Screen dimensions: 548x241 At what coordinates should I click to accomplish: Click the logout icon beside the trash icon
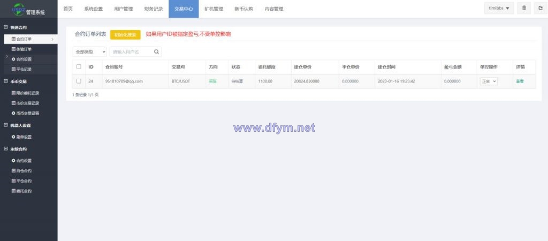(541, 8)
